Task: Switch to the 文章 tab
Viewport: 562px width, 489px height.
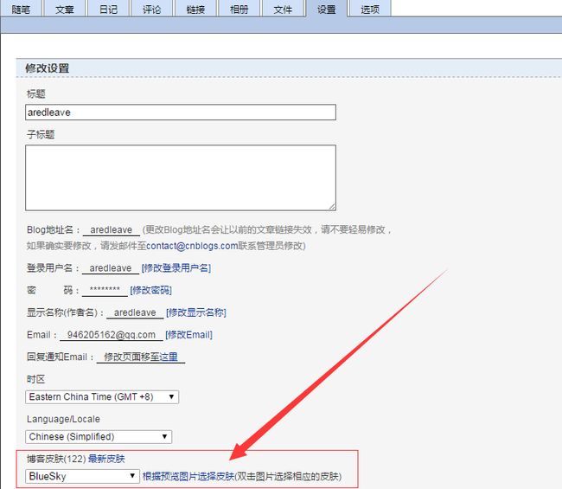Action: tap(65, 9)
